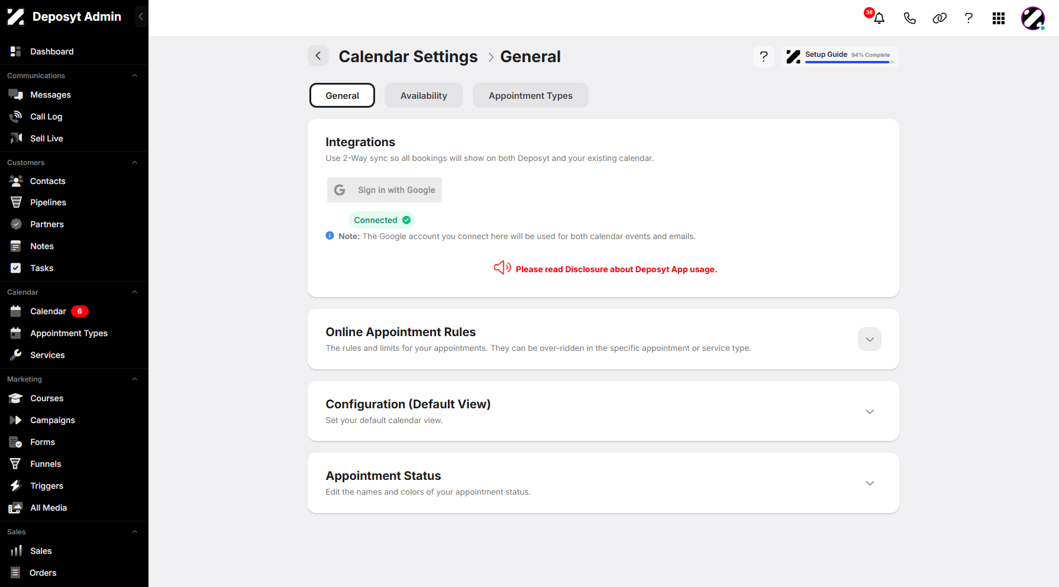The image size is (1059, 587).
Task: Collapse the Customers sidebar section
Action: [x=134, y=163]
